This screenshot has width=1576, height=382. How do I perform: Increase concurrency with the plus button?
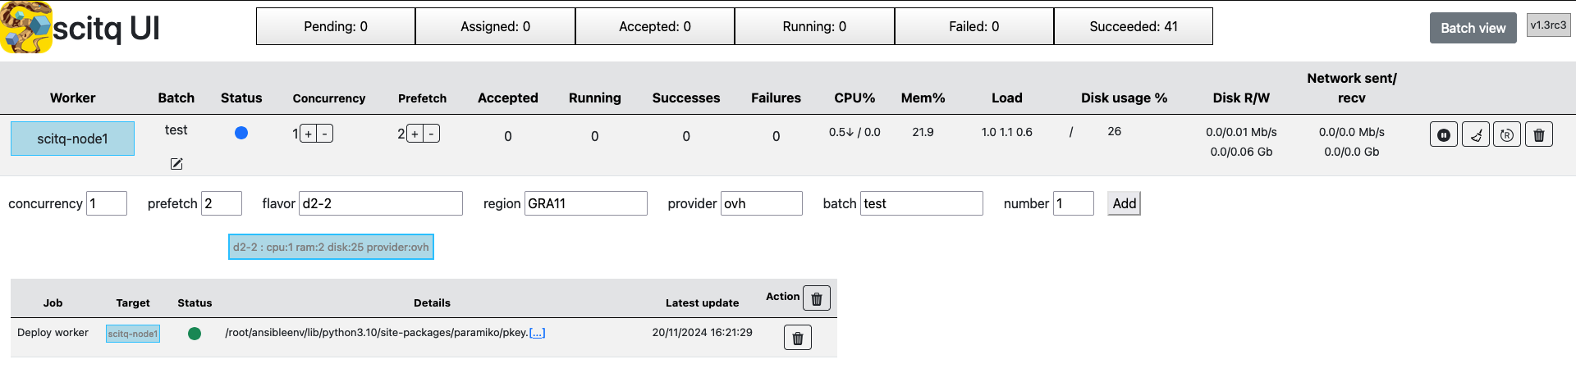[309, 134]
